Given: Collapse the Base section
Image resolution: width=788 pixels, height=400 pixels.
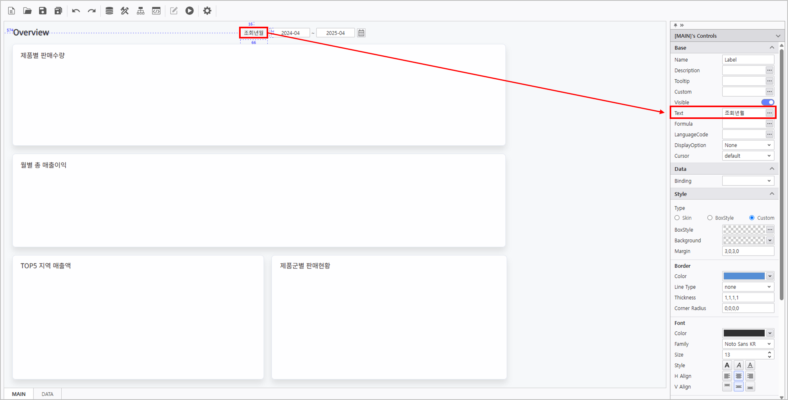Looking at the screenshot, I should tap(772, 48).
